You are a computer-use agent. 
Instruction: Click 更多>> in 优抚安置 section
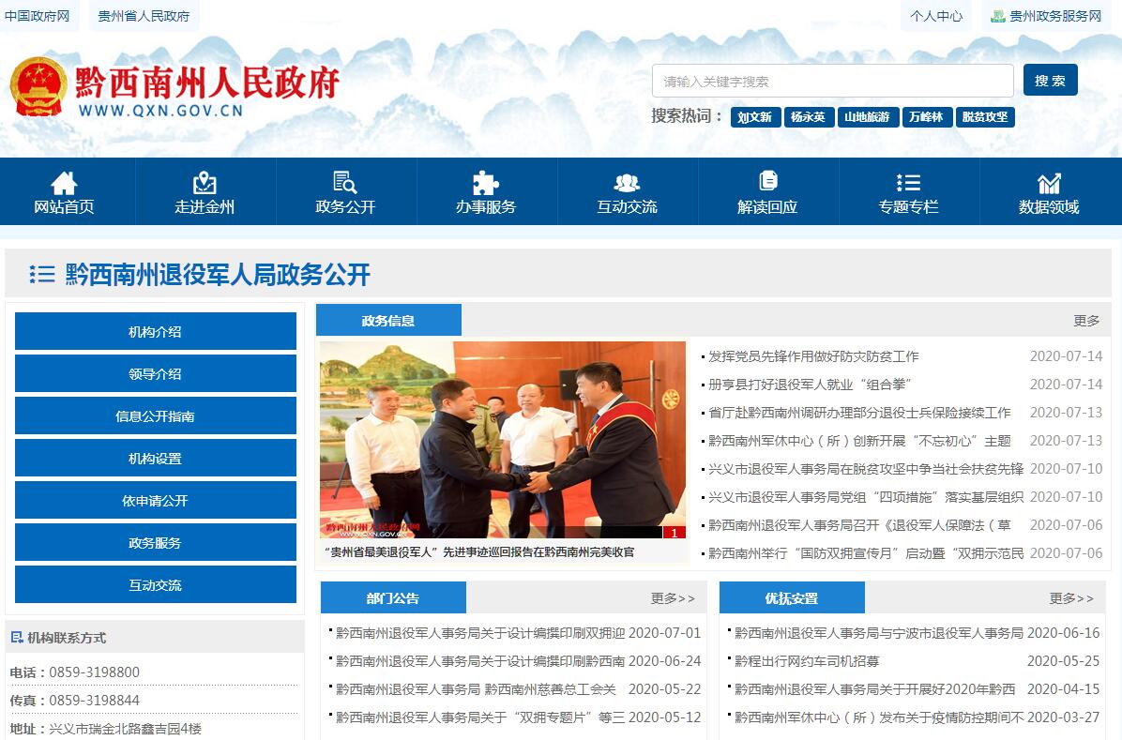(1071, 598)
